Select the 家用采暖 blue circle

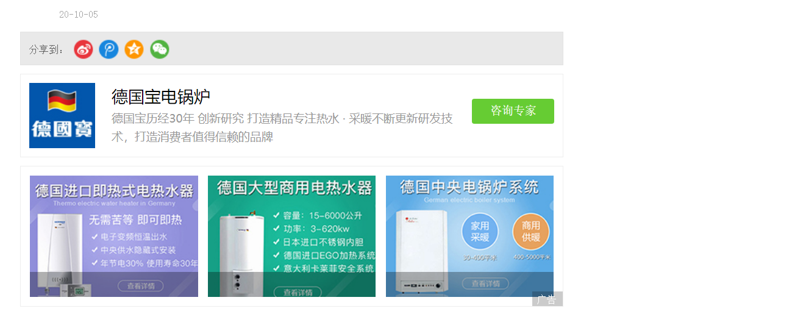480,232
